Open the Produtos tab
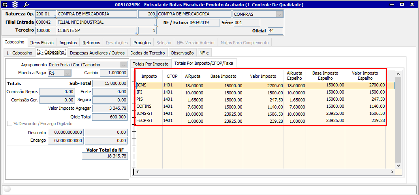This screenshot has width=419, height=195. click(x=142, y=43)
